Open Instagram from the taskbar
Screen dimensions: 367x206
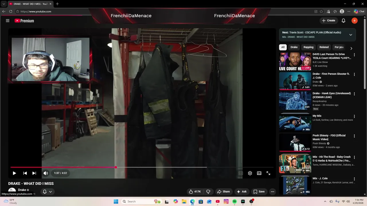[x=226, y=201]
